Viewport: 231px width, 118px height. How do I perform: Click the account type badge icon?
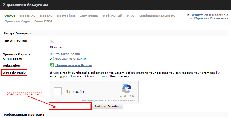tap(52, 41)
